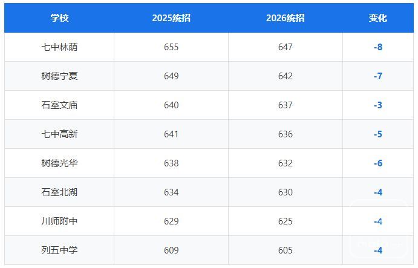Select the 七中高新 school name cell
418x268 pixels.
click(x=59, y=134)
